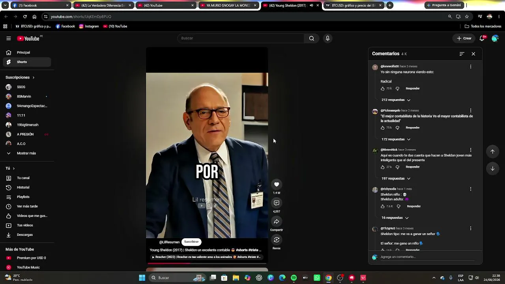This screenshot has width=505, height=284.
Task: Open WhatsApp from the taskbar
Action: 317,278
